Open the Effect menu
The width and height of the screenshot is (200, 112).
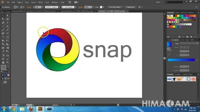(41, 2)
